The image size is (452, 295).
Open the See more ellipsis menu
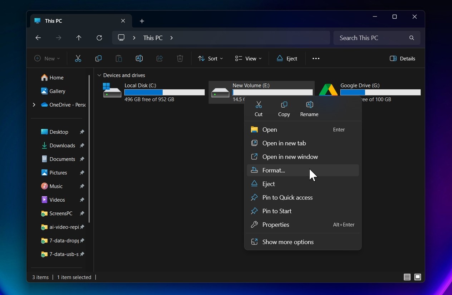coord(316,59)
